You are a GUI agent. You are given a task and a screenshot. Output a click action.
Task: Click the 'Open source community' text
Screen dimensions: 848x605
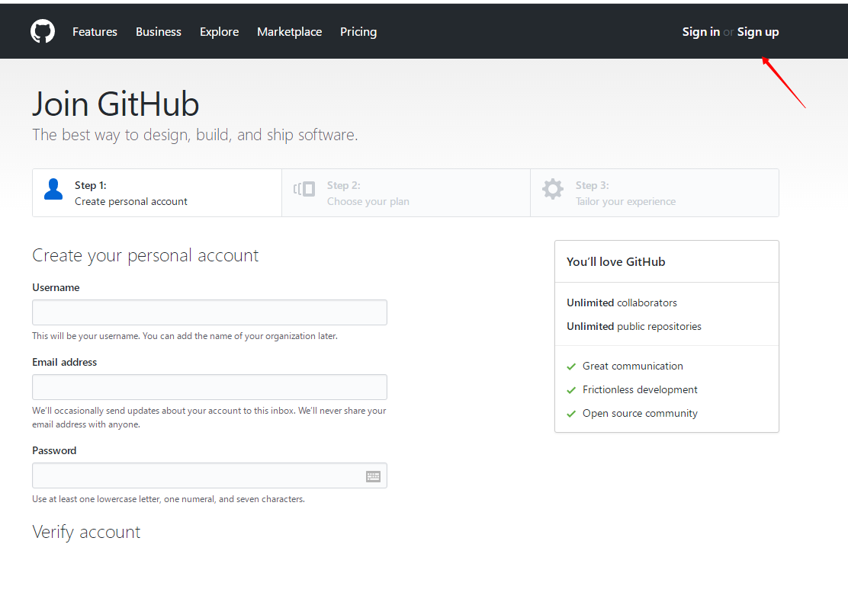point(640,413)
